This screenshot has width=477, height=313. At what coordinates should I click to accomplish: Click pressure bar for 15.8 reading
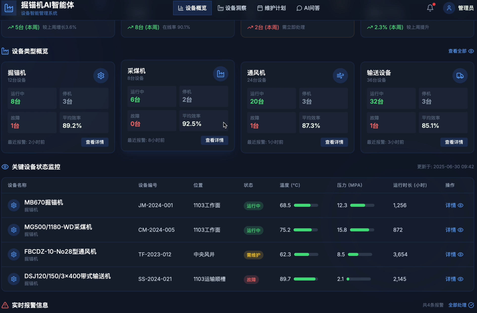point(362,230)
